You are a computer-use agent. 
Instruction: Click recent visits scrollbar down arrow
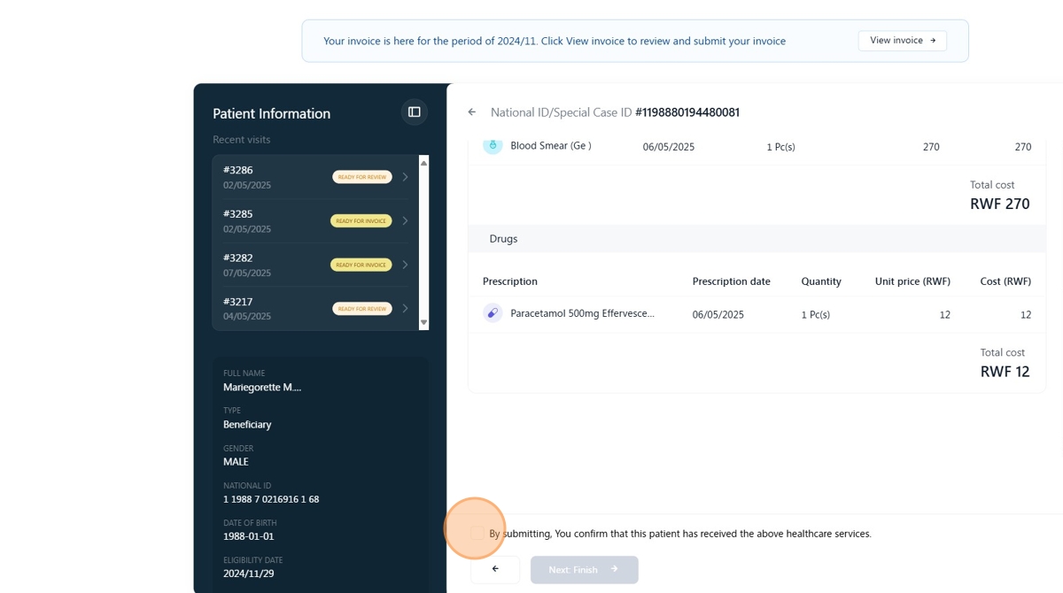(423, 323)
